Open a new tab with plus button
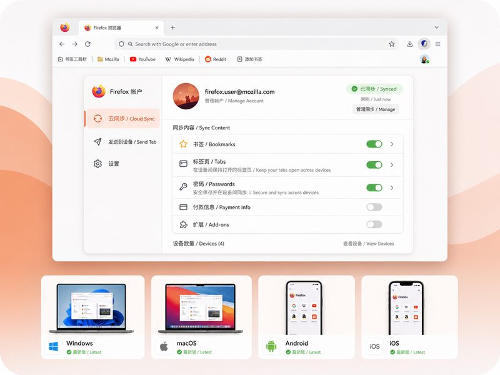This screenshot has height=375, width=500. (172, 27)
